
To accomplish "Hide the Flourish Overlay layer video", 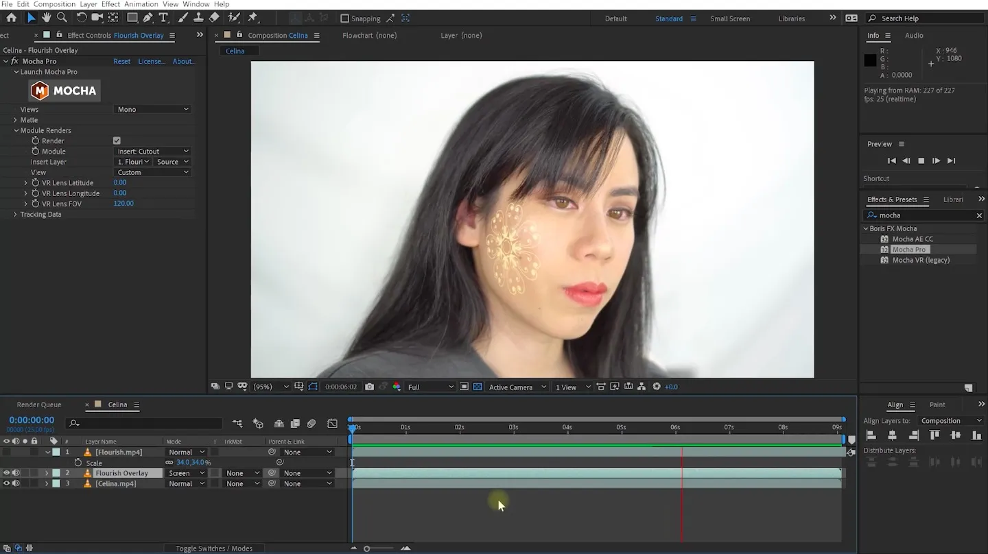I will [6, 473].
